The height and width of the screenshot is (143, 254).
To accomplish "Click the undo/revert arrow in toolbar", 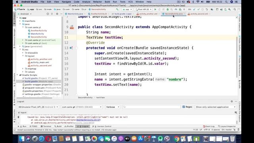I will 207,10.
